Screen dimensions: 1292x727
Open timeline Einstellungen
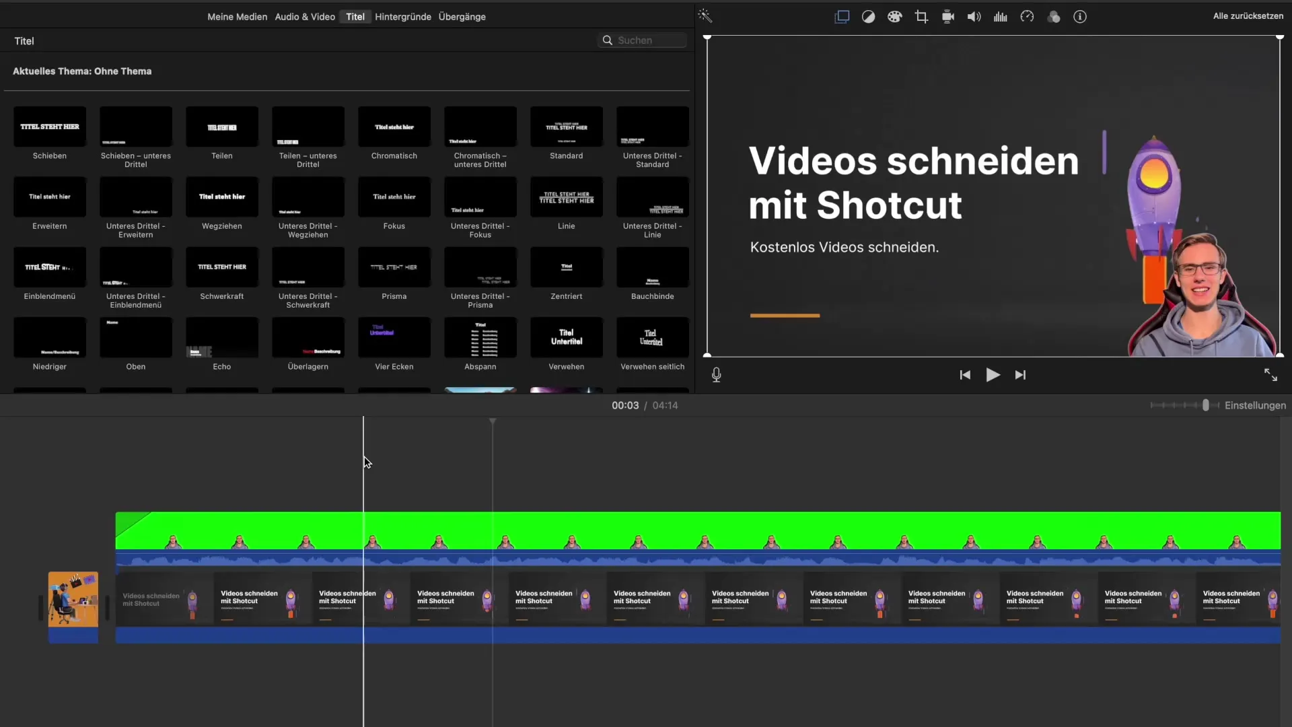click(1255, 405)
